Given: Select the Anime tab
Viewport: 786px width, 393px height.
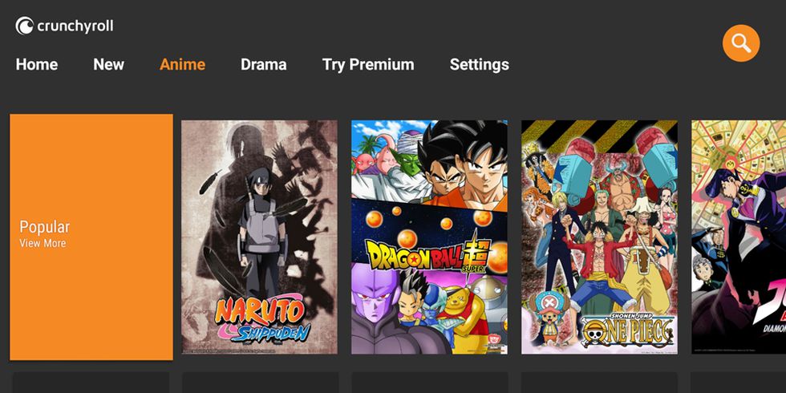Looking at the screenshot, I should tap(183, 65).
